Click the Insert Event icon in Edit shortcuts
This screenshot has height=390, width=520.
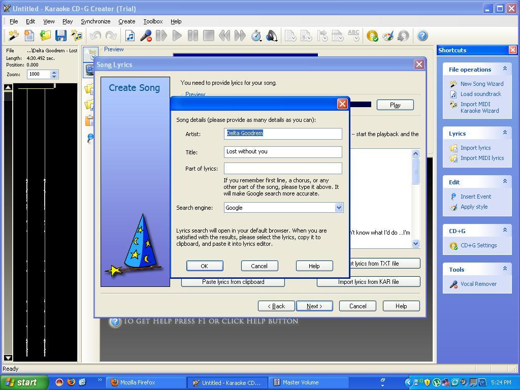coord(453,197)
